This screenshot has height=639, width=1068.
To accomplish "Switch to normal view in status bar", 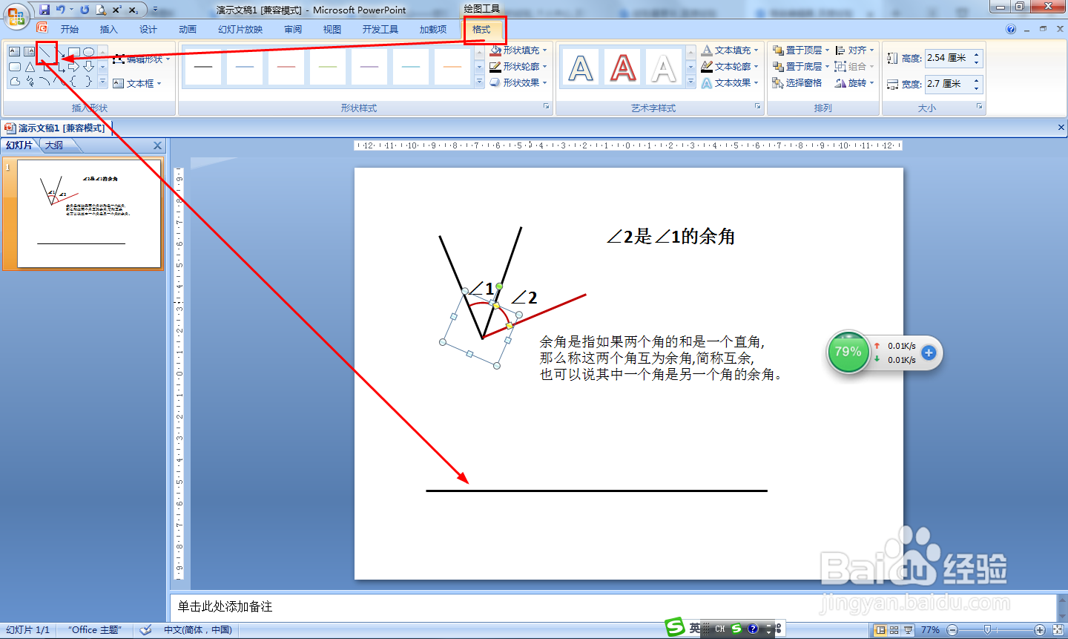I will [x=880, y=630].
